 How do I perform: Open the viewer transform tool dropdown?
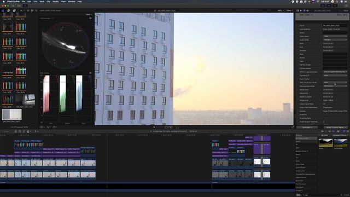coord(42,127)
